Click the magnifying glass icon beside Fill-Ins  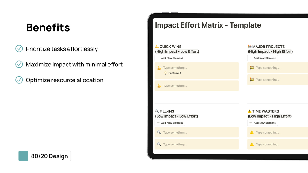(x=157, y=111)
